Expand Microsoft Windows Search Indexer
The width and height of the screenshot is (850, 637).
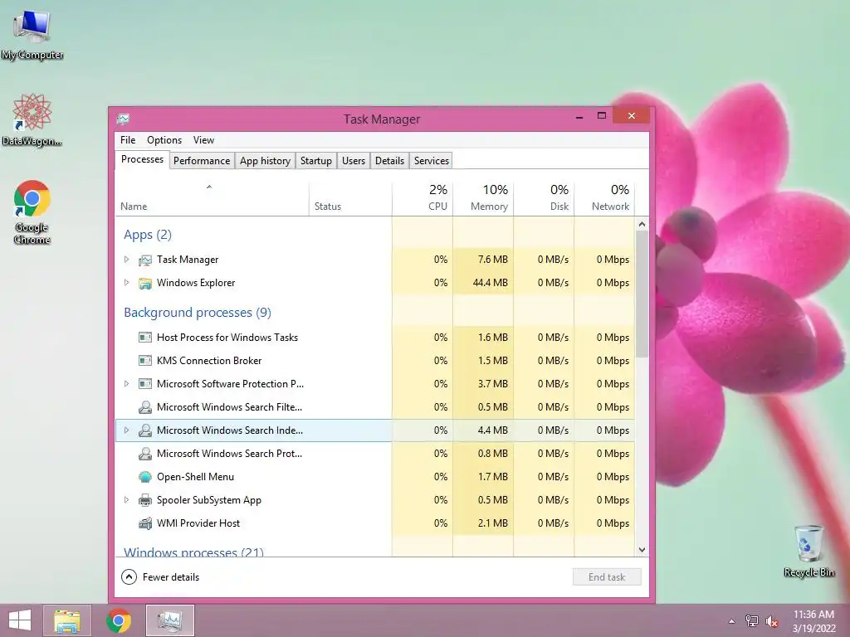click(x=126, y=430)
